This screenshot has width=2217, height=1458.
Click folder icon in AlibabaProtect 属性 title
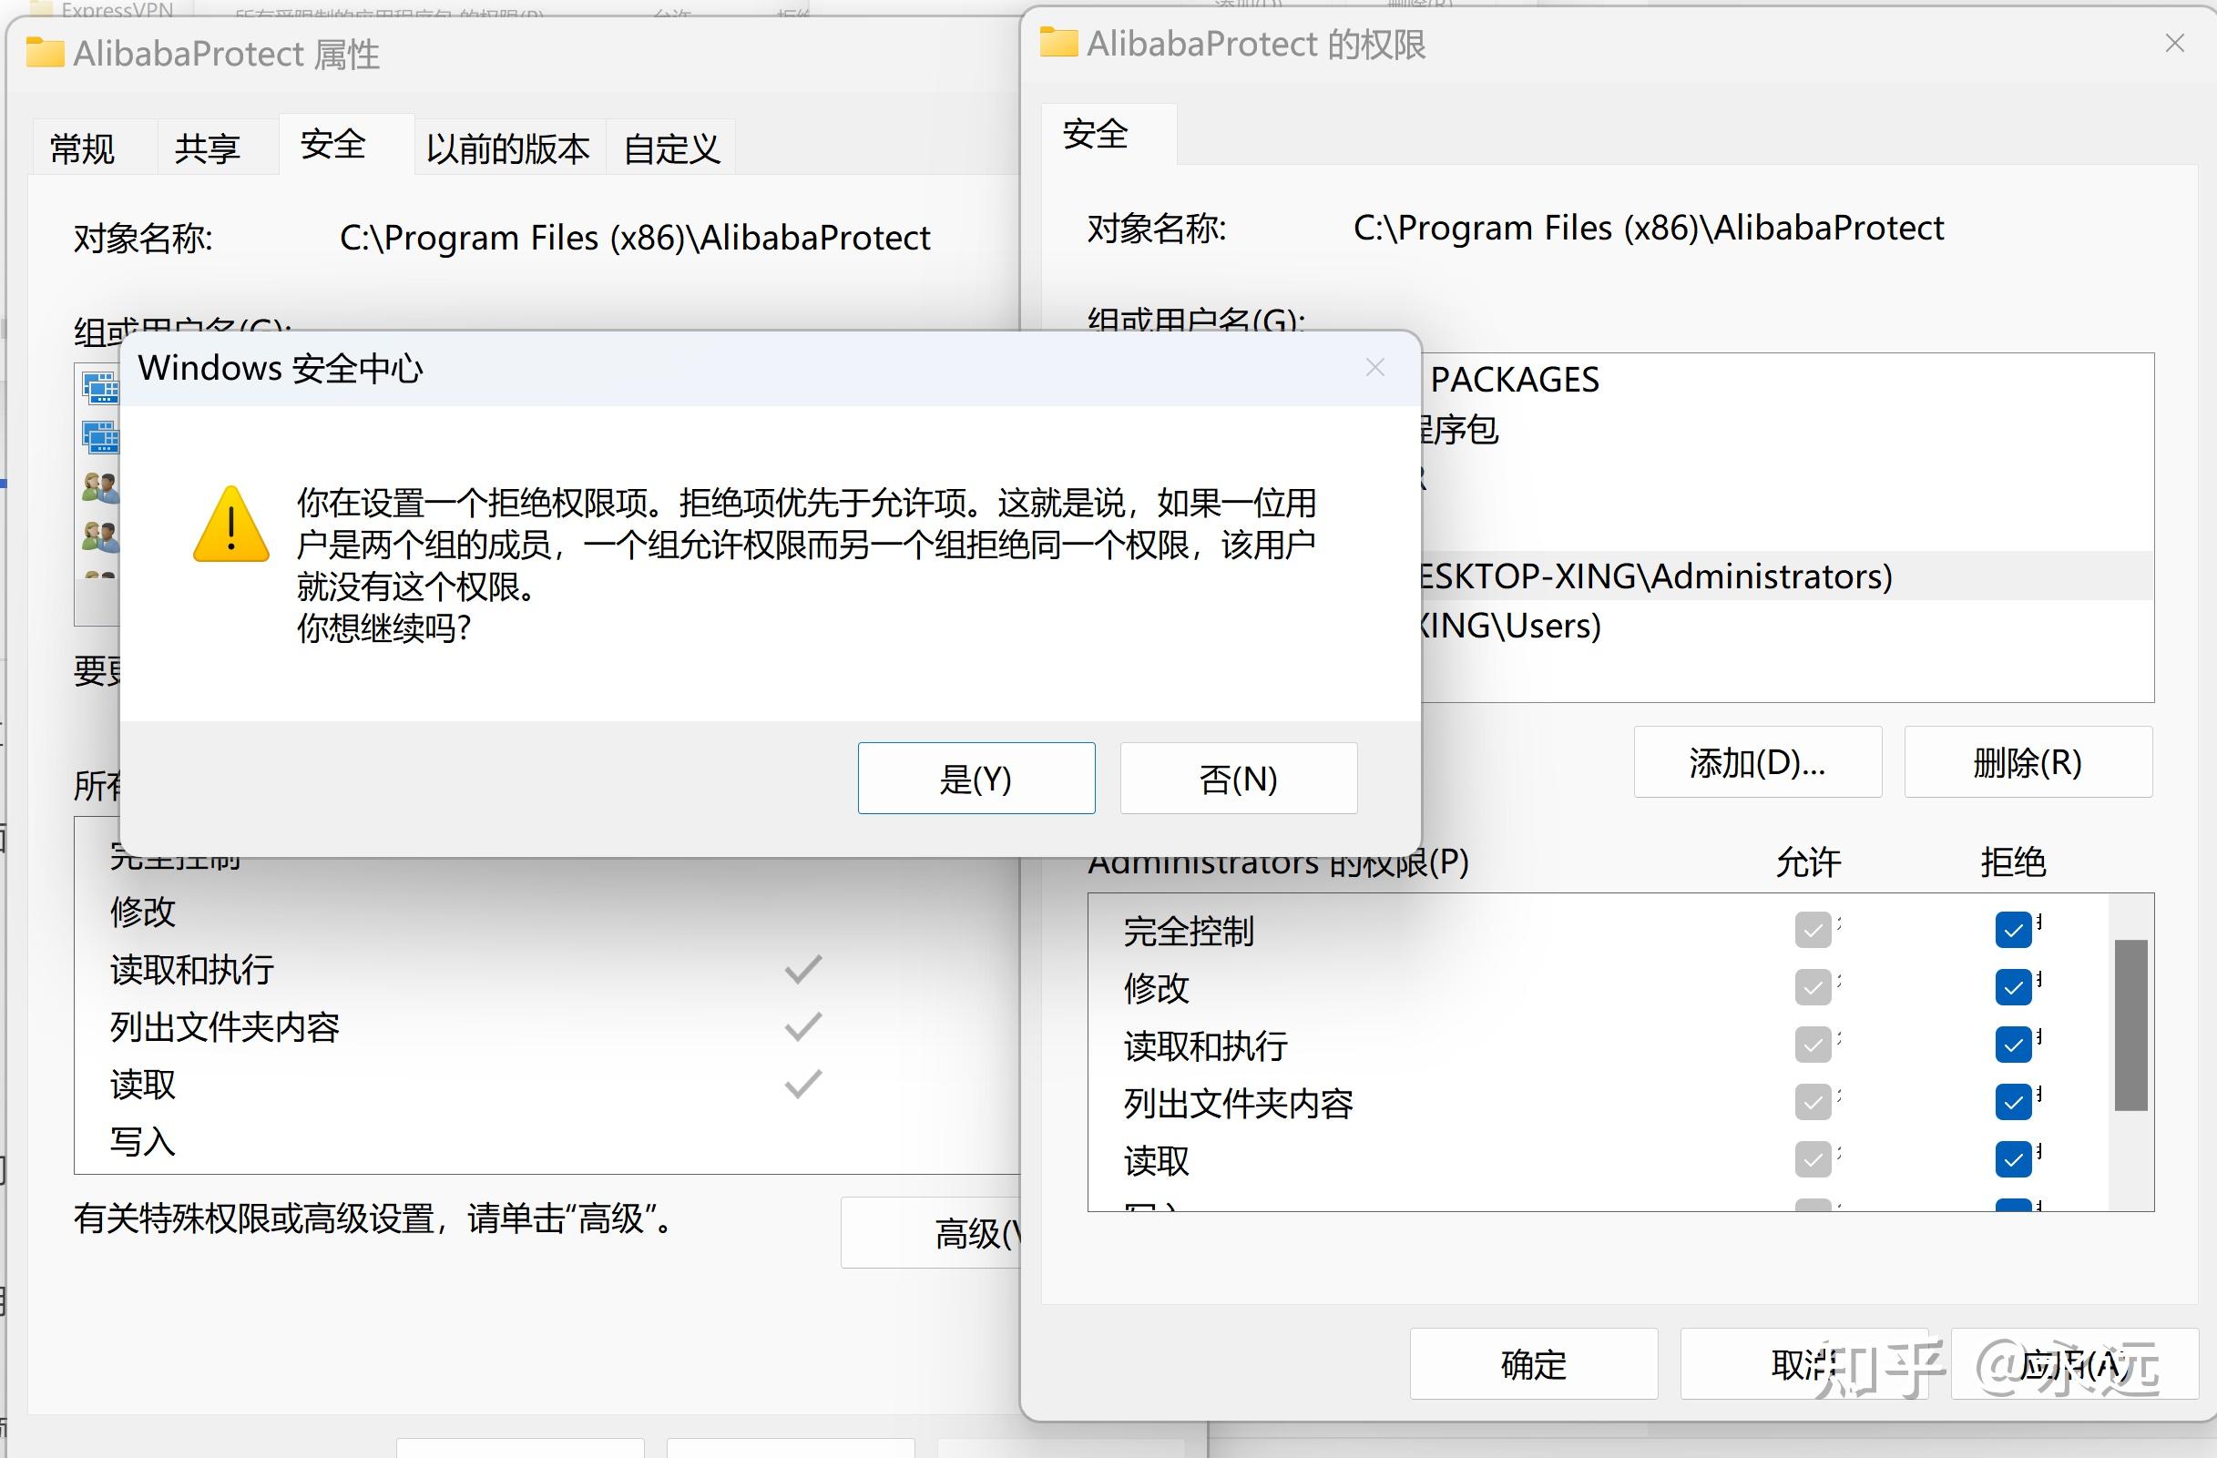[x=45, y=52]
